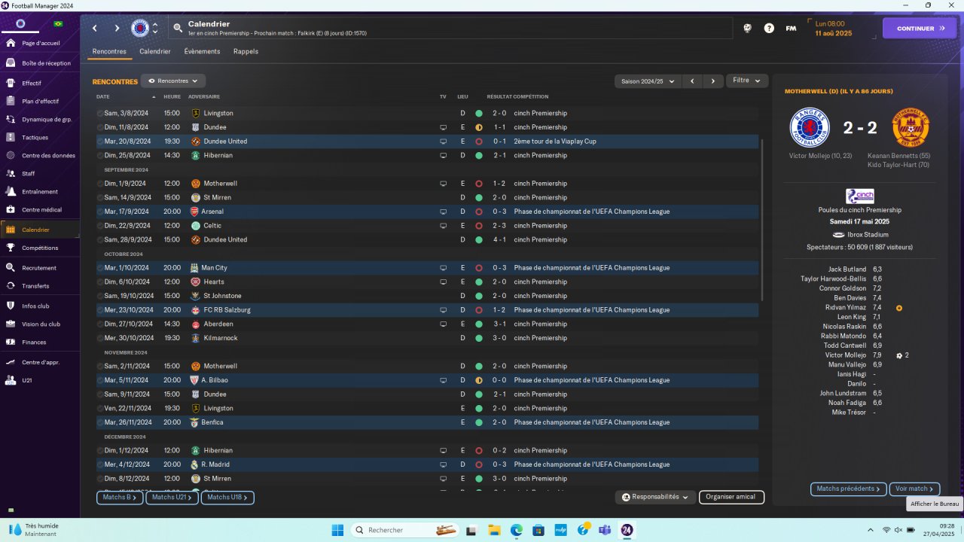
Task: Open Plan d'effectif in the sidebar
Action: pos(40,101)
